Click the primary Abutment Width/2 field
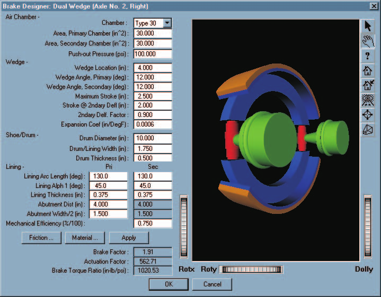 pos(108,214)
